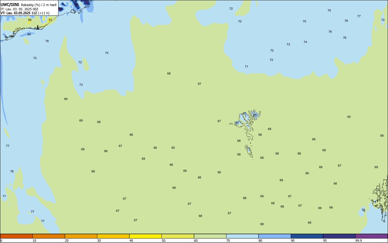The image size is (388, 243).
Task: Pick the pale green 60–70 legend segment
Action: [210, 236]
